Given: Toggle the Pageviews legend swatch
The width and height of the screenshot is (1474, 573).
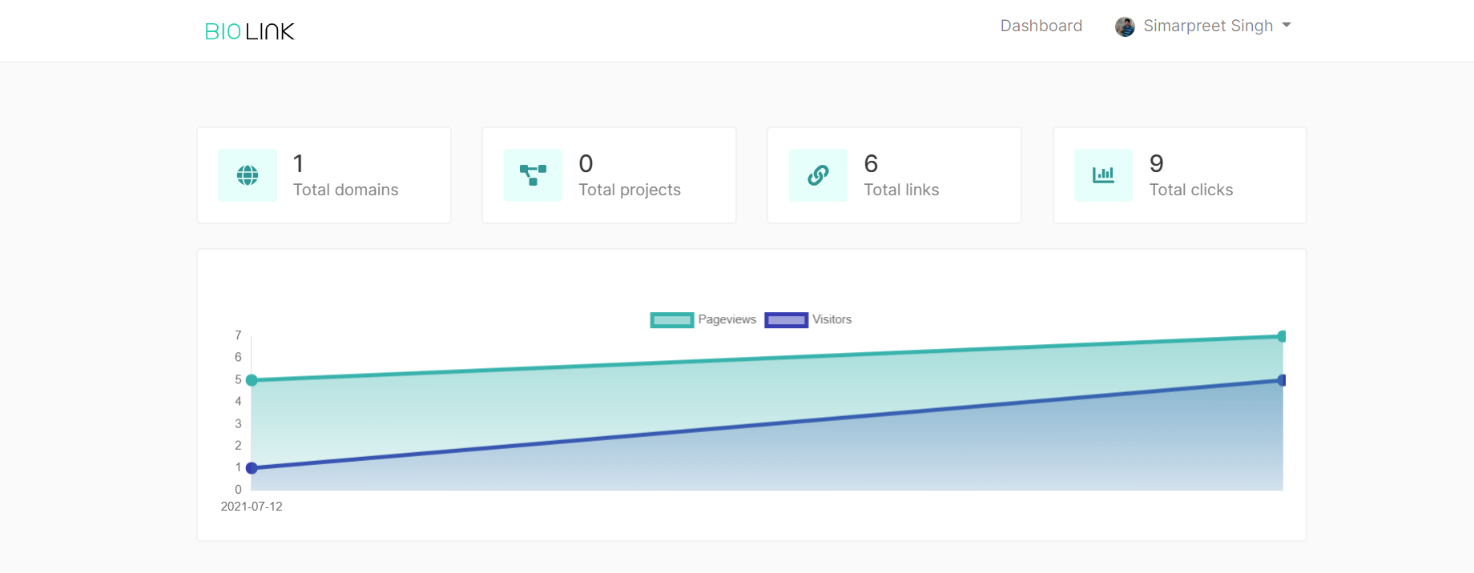Looking at the screenshot, I should click(671, 320).
